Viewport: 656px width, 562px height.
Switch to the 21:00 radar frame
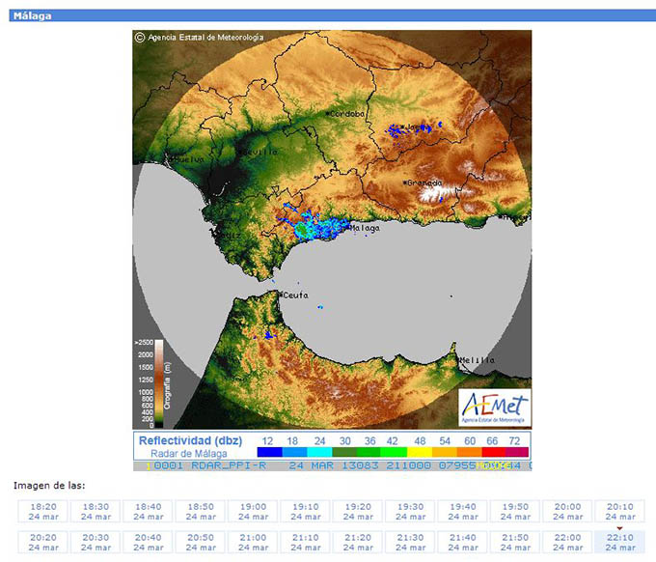pos(251,542)
